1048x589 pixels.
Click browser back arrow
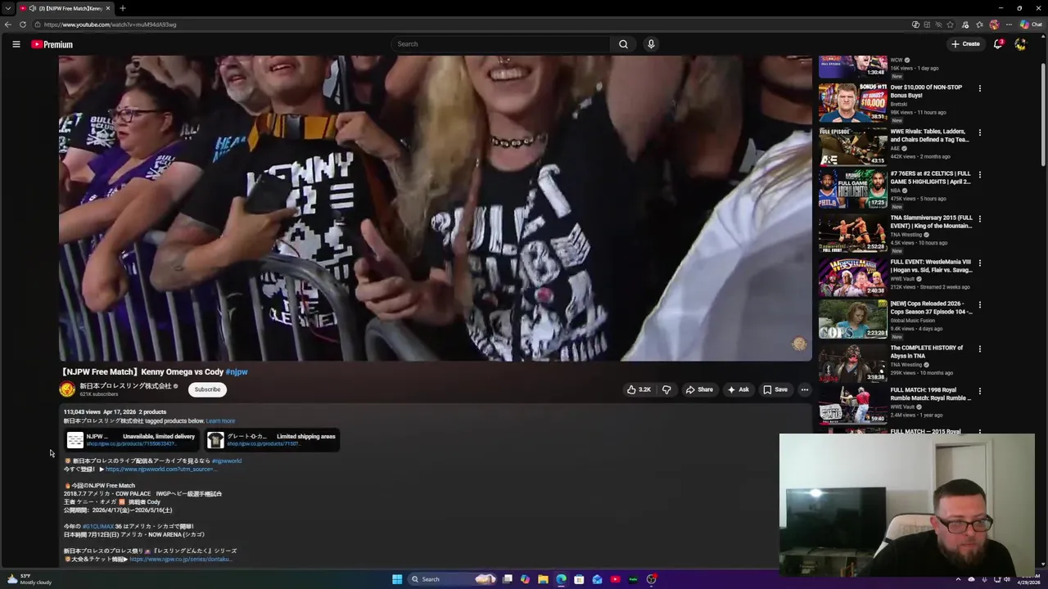pos(8,25)
